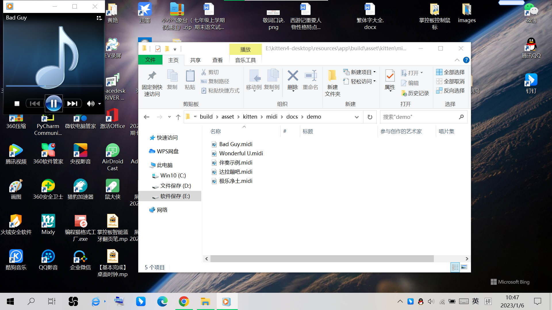Open 历史记录 in the ribbon
Viewport: 552px width, 310px height.
pos(415,93)
